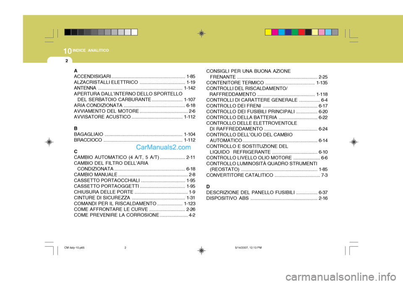The image size is (403, 284).
Task: Select CONTROLLO LIVELLO OLIO MOTORE entry
Action: tap(267, 158)
